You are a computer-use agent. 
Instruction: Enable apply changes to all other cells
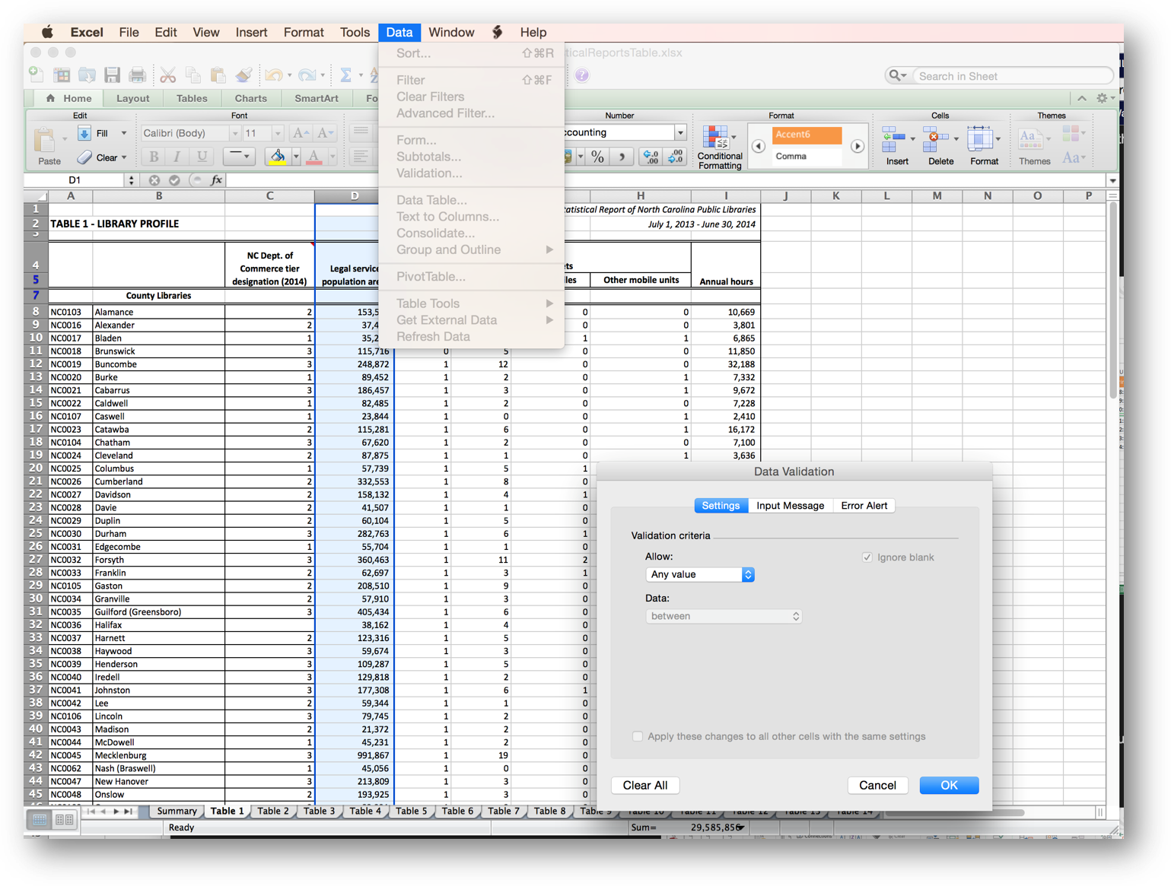638,736
